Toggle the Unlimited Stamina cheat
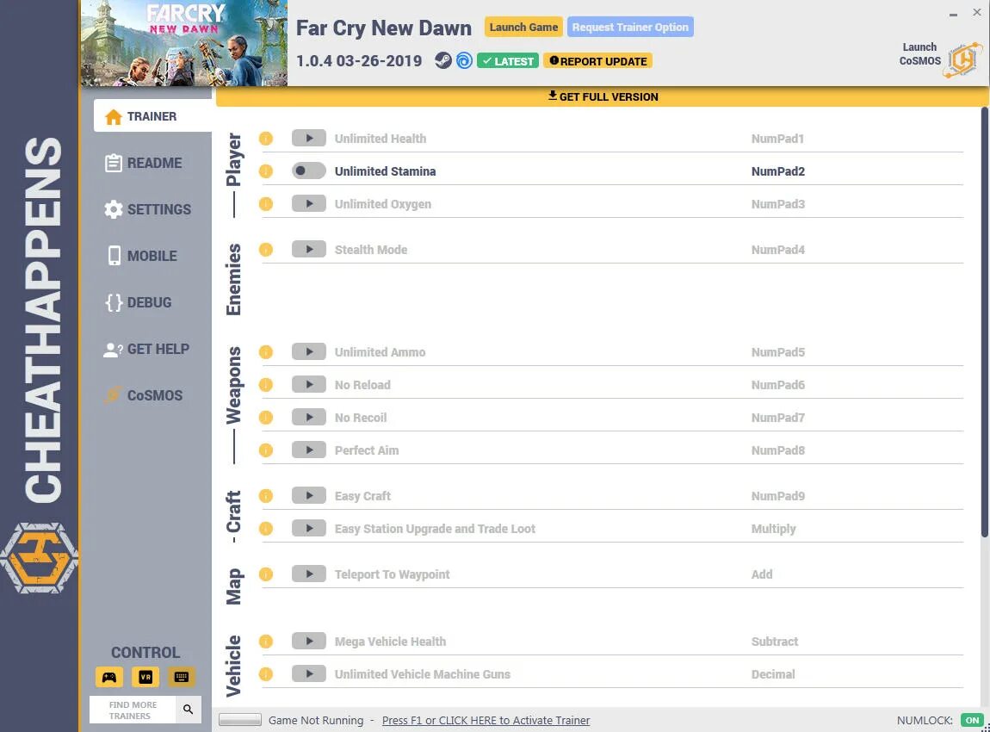990x732 pixels. pyautogui.click(x=309, y=171)
